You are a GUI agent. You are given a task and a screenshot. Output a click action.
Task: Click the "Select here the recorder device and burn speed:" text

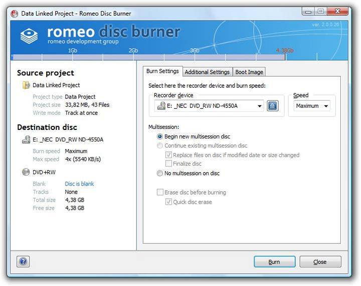pyautogui.click(x=207, y=86)
